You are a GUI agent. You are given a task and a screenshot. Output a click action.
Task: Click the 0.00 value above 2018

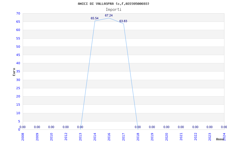(138, 127)
